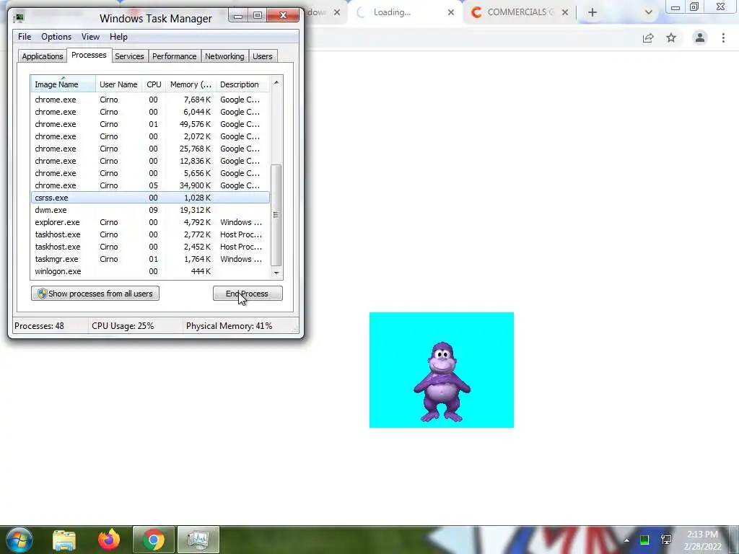Switch to the Services tab

pyautogui.click(x=129, y=56)
